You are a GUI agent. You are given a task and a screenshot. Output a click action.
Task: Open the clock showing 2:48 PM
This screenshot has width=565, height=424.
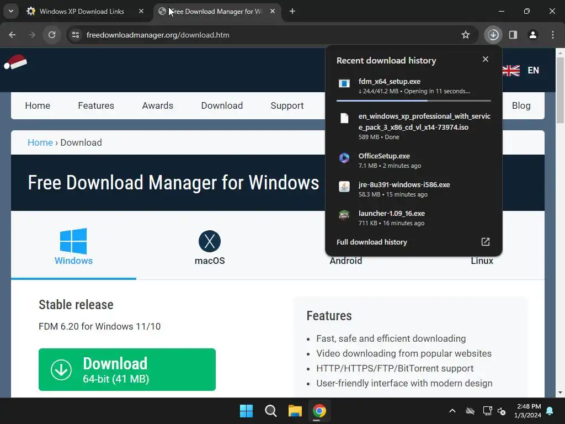point(528,411)
